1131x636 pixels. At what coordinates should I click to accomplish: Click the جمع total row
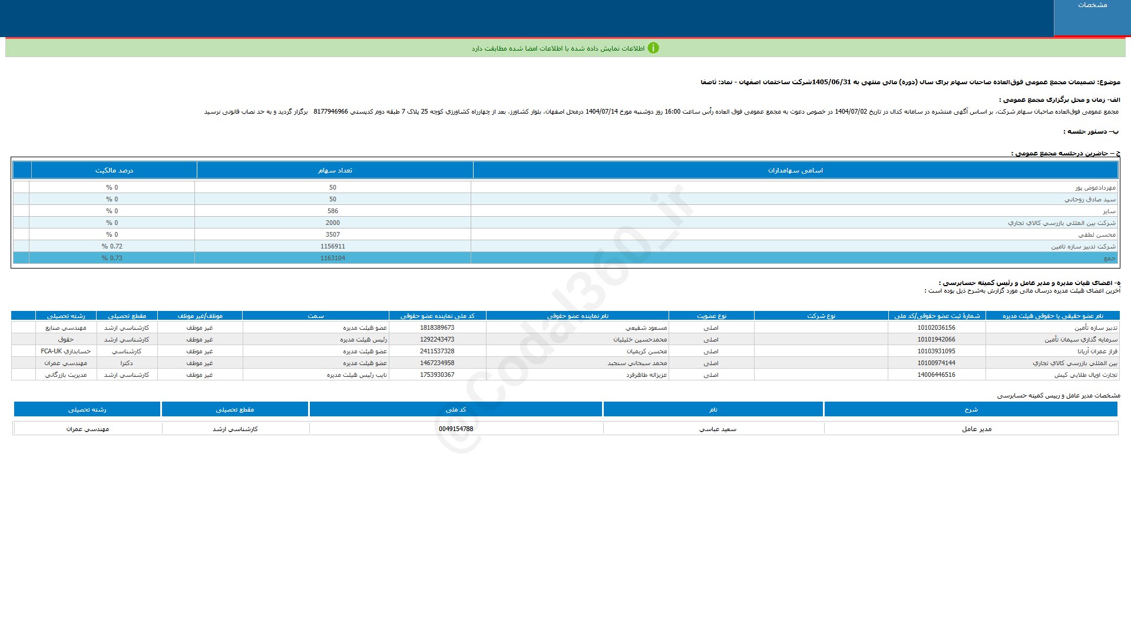tap(1109, 258)
